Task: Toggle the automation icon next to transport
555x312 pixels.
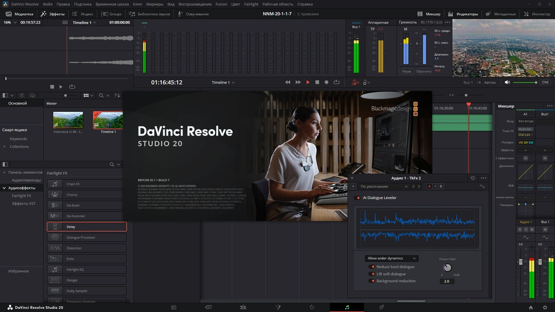Action: [x=355, y=83]
